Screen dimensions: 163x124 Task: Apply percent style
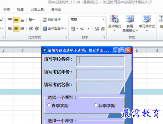(82, 29)
